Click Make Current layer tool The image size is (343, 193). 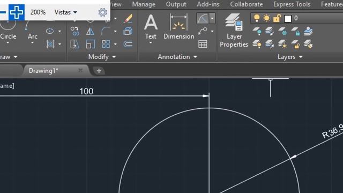pos(308,31)
